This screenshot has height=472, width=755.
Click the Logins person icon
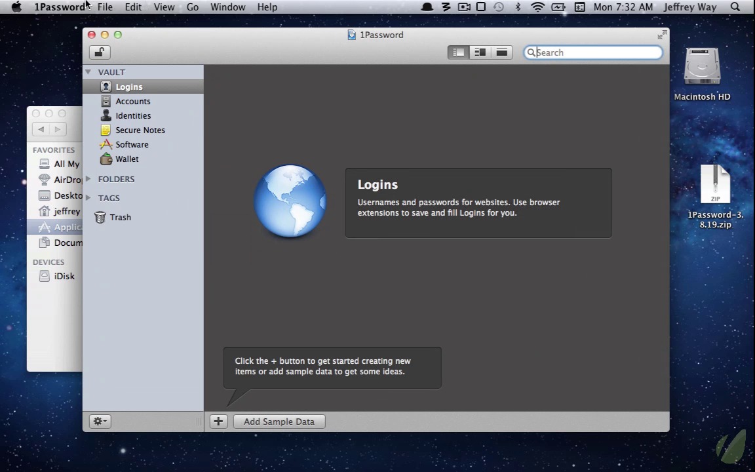pos(106,87)
